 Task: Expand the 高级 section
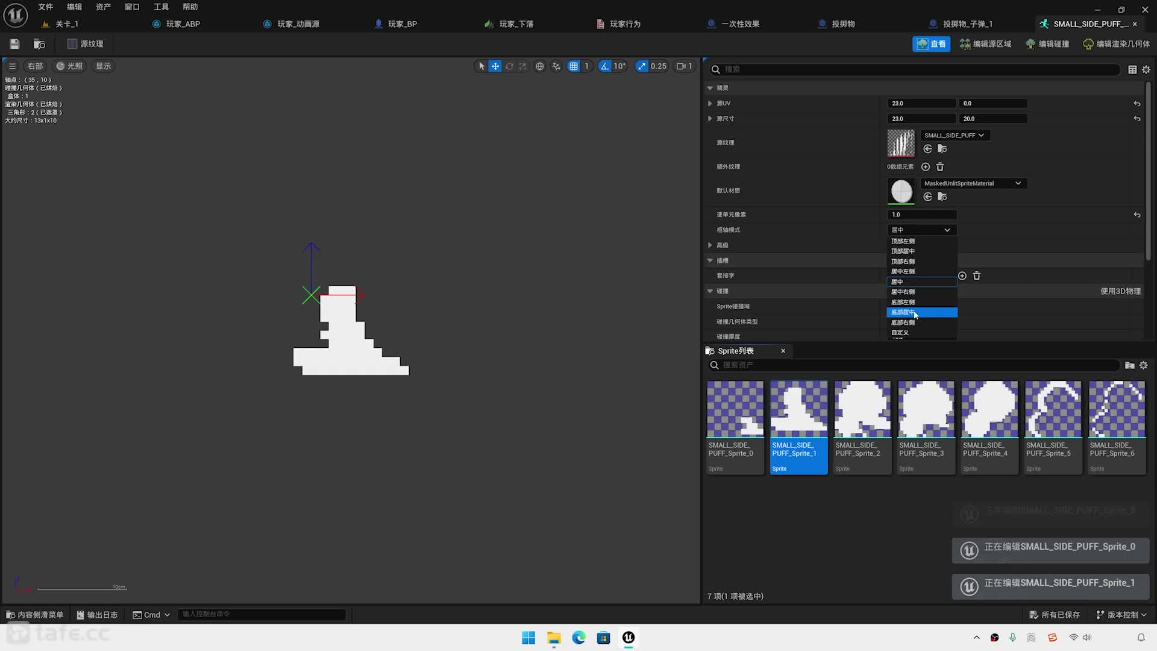click(710, 245)
